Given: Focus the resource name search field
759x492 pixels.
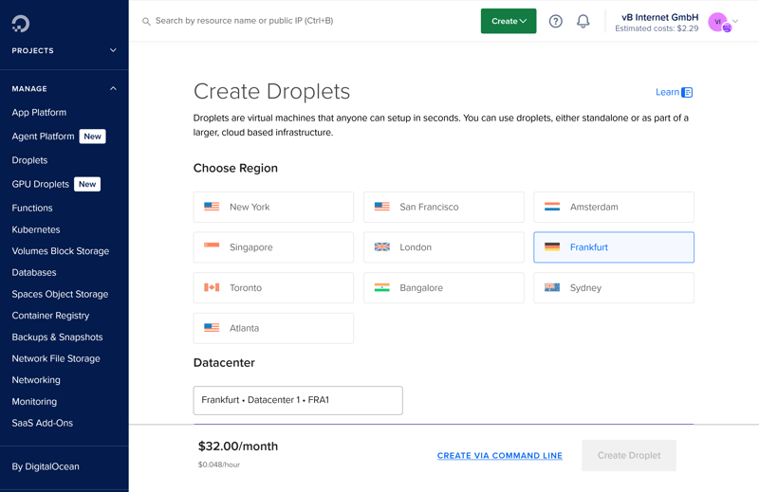Looking at the screenshot, I should click(304, 21).
